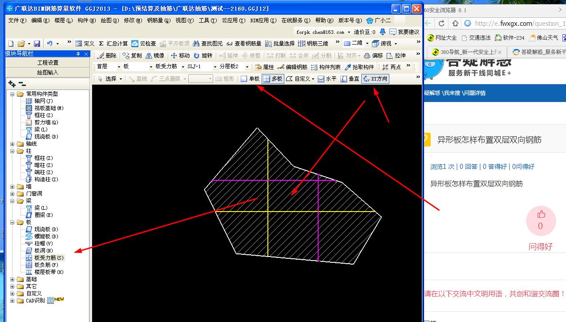Click 批量选择 batch select tool
Viewport: 566px width, 322px height.
pyautogui.click(x=280, y=44)
